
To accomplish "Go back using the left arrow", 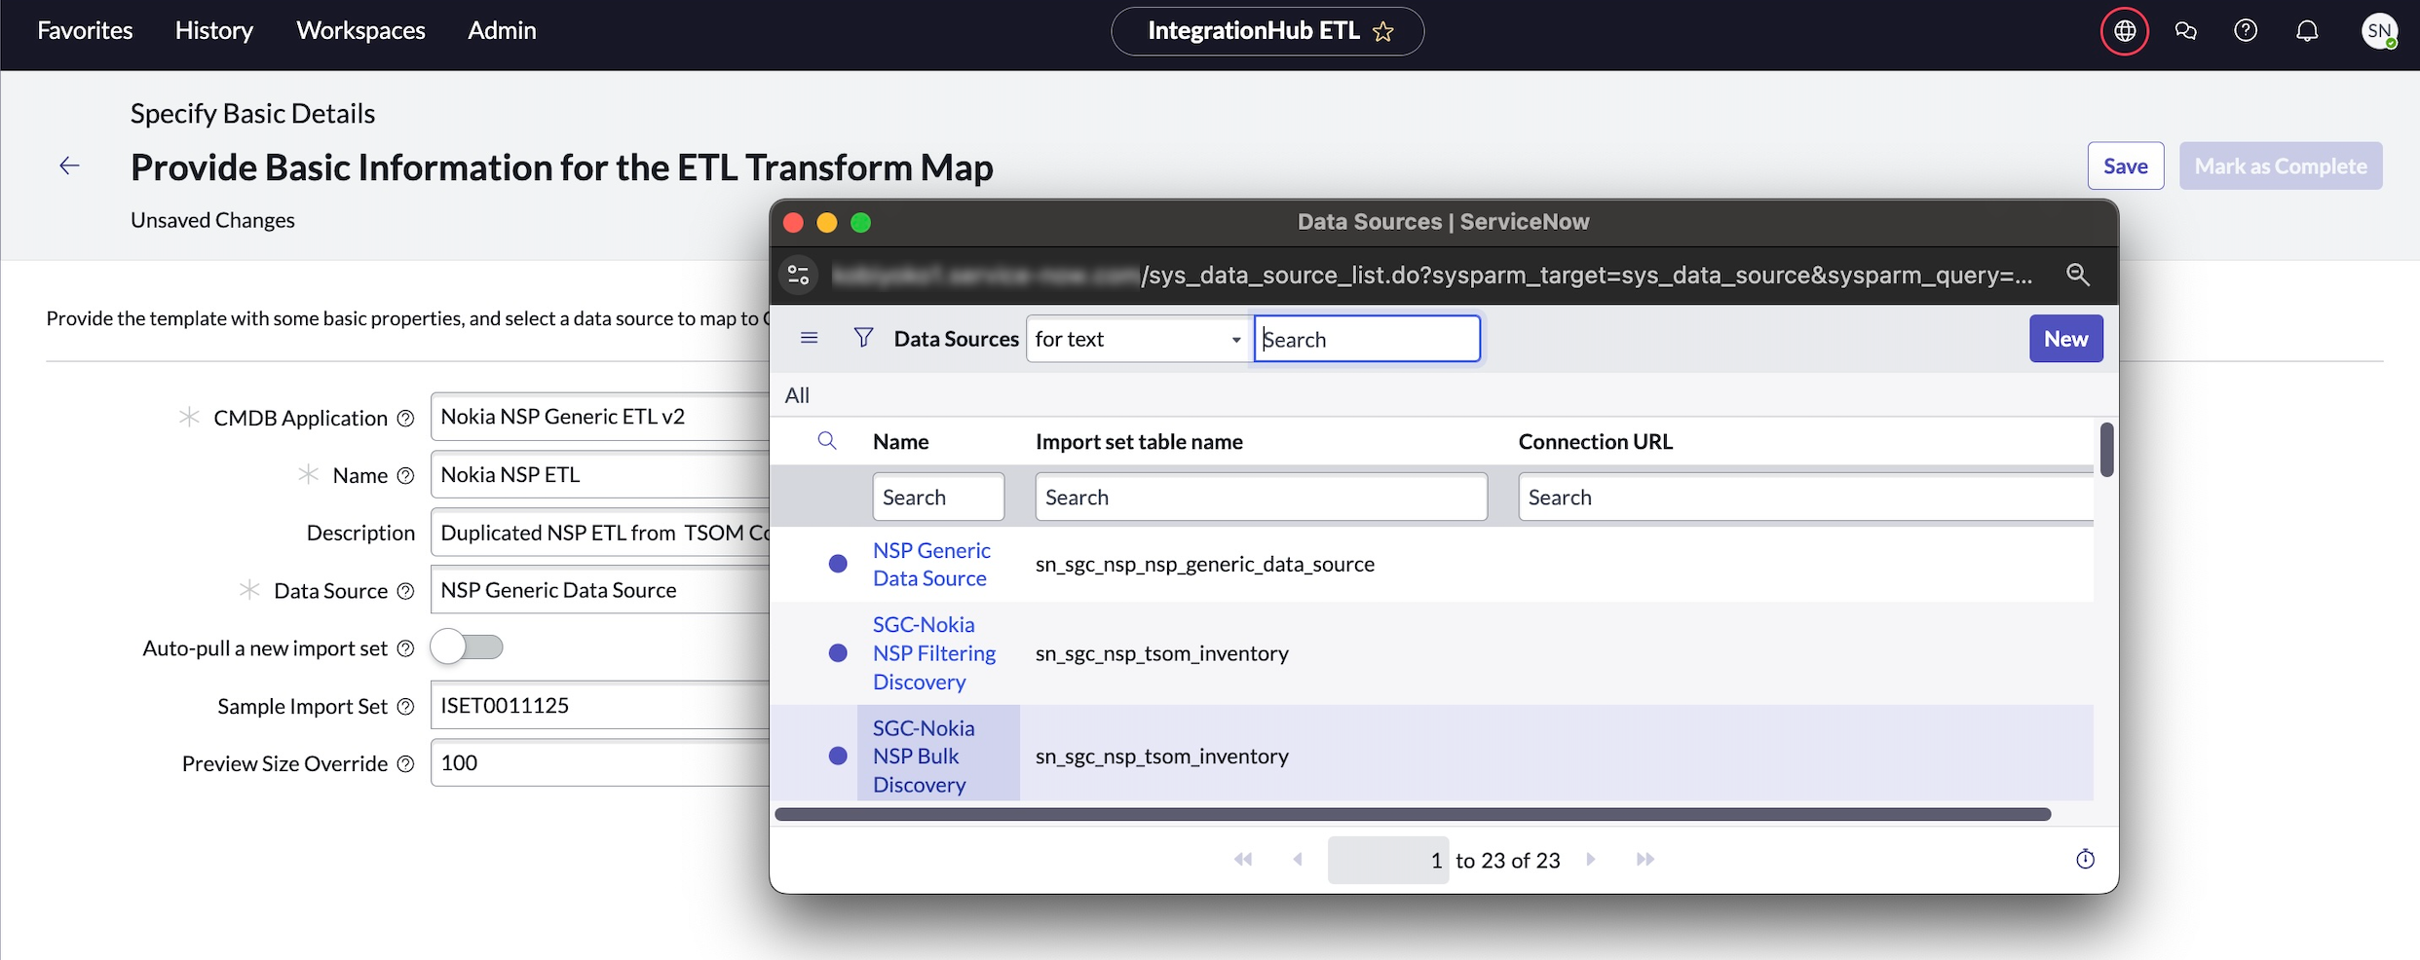I will coord(69,166).
